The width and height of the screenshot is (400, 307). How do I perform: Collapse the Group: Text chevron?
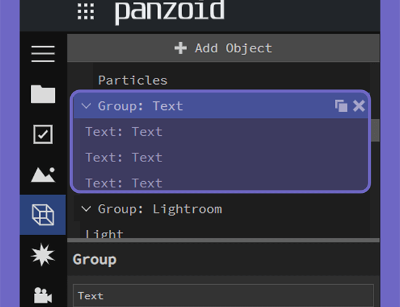tap(86, 106)
